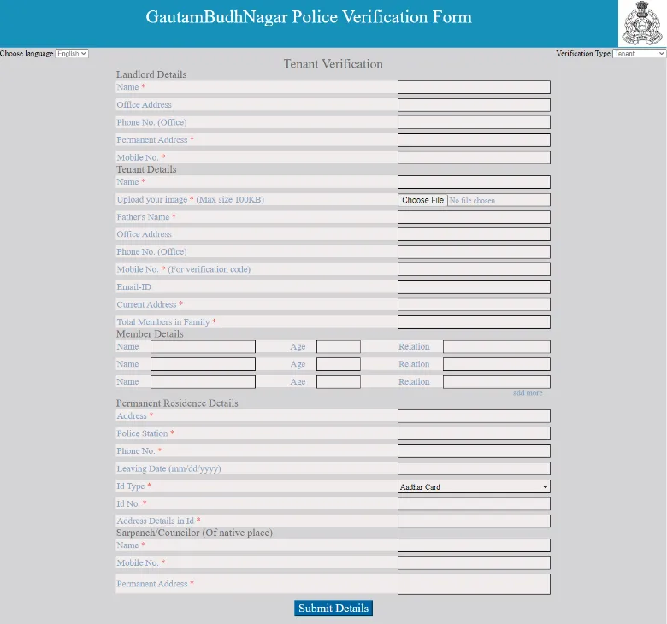The width and height of the screenshot is (667, 624).
Task: Click the Choose File button
Action: [x=422, y=200]
